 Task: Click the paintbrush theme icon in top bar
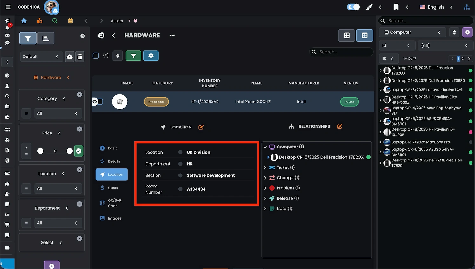(369, 7)
